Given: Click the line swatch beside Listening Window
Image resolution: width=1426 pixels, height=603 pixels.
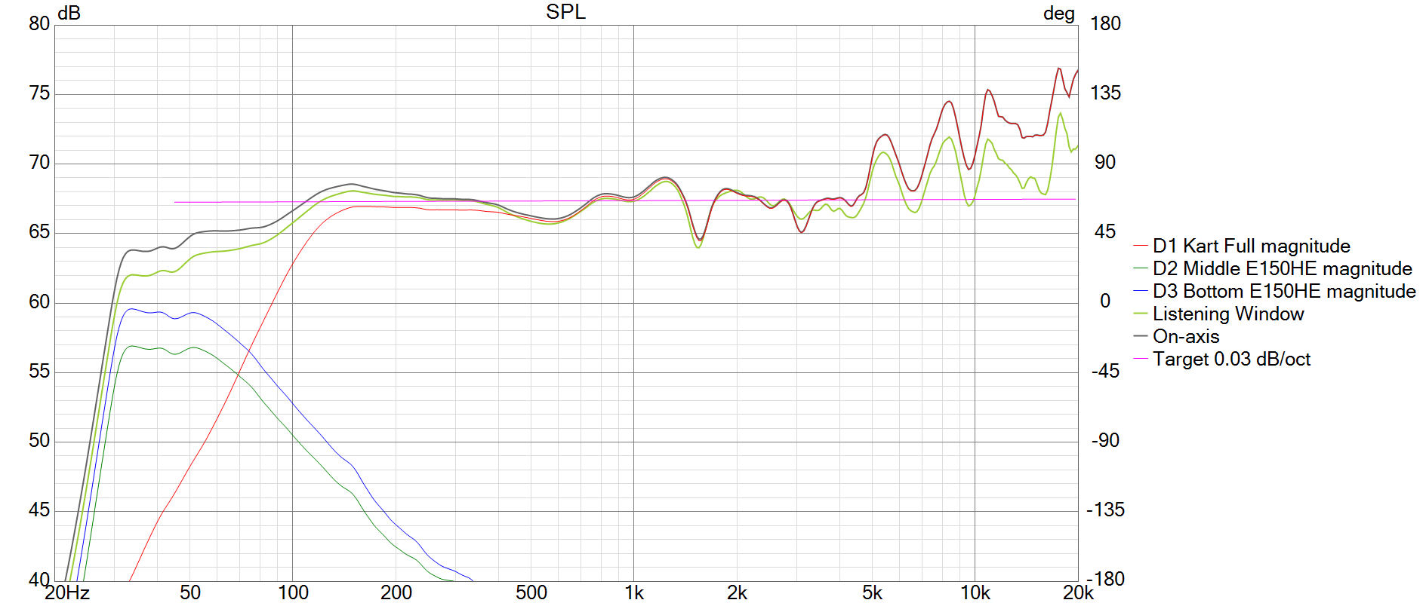Looking at the screenshot, I should coord(1140,314).
